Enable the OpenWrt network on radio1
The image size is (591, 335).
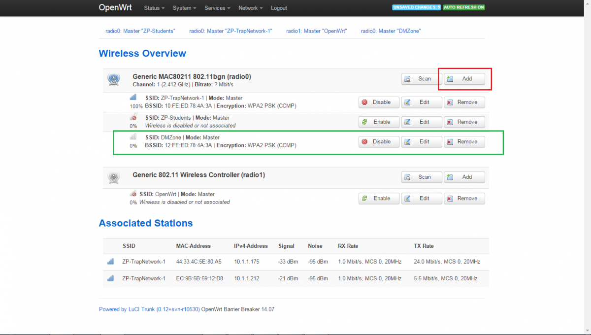point(377,198)
